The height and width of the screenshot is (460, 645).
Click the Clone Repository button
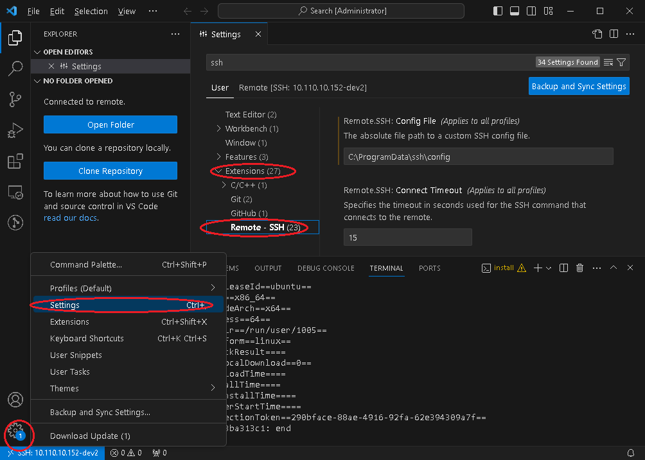tap(110, 171)
